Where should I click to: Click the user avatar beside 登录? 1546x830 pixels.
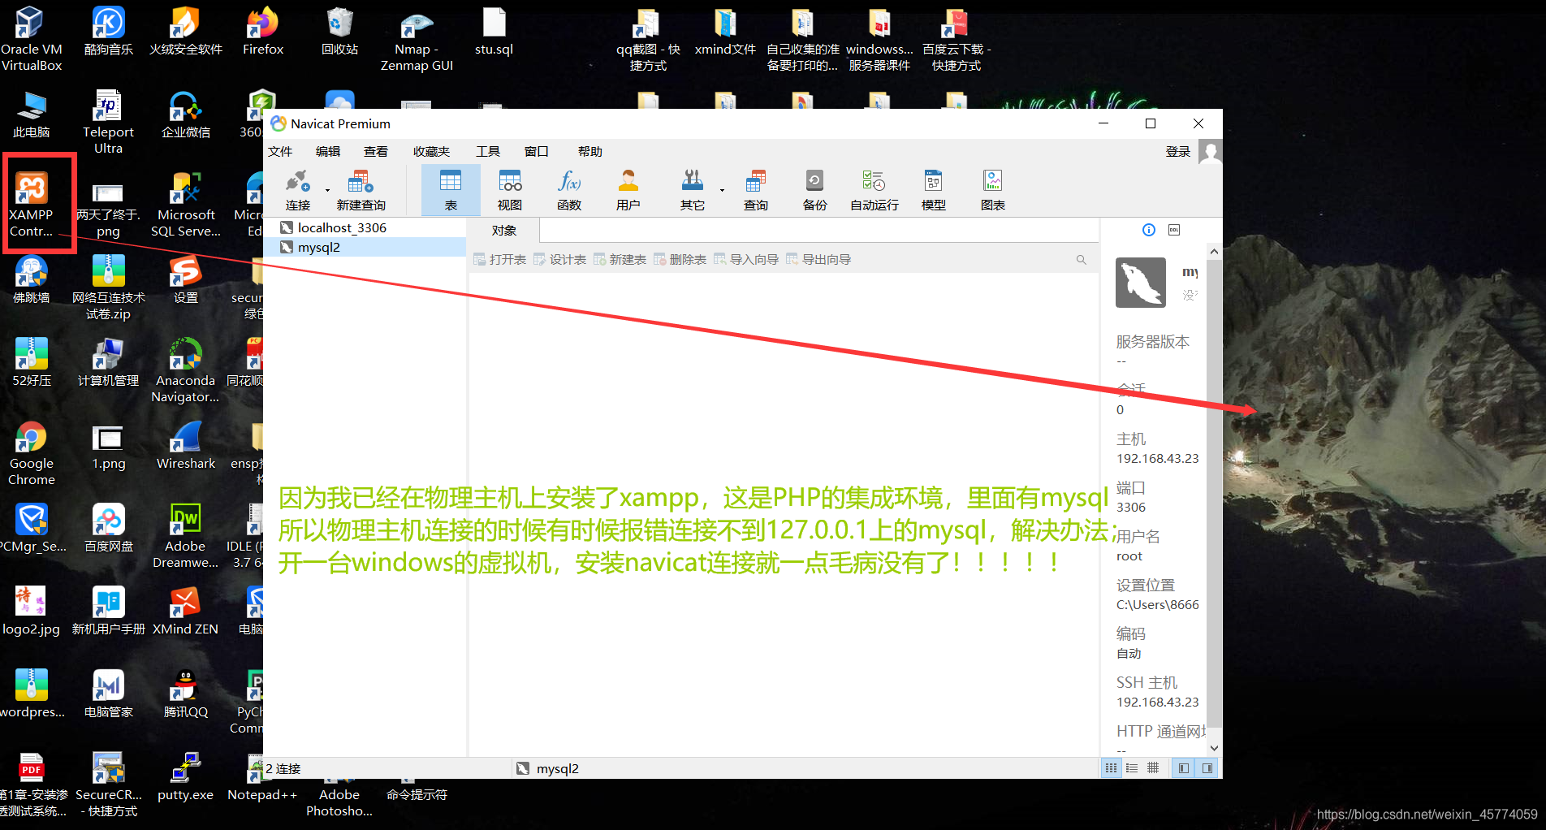(1210, 152)
